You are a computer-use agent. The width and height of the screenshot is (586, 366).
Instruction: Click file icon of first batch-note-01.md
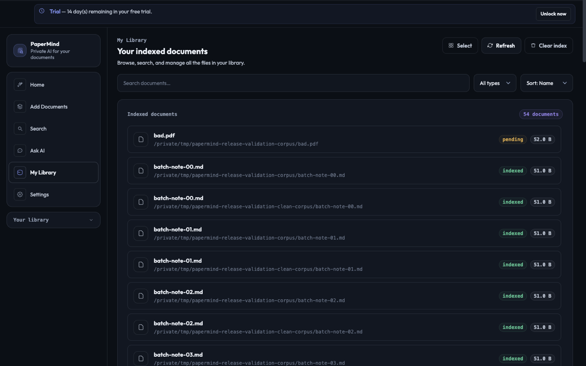pos(141,233)
